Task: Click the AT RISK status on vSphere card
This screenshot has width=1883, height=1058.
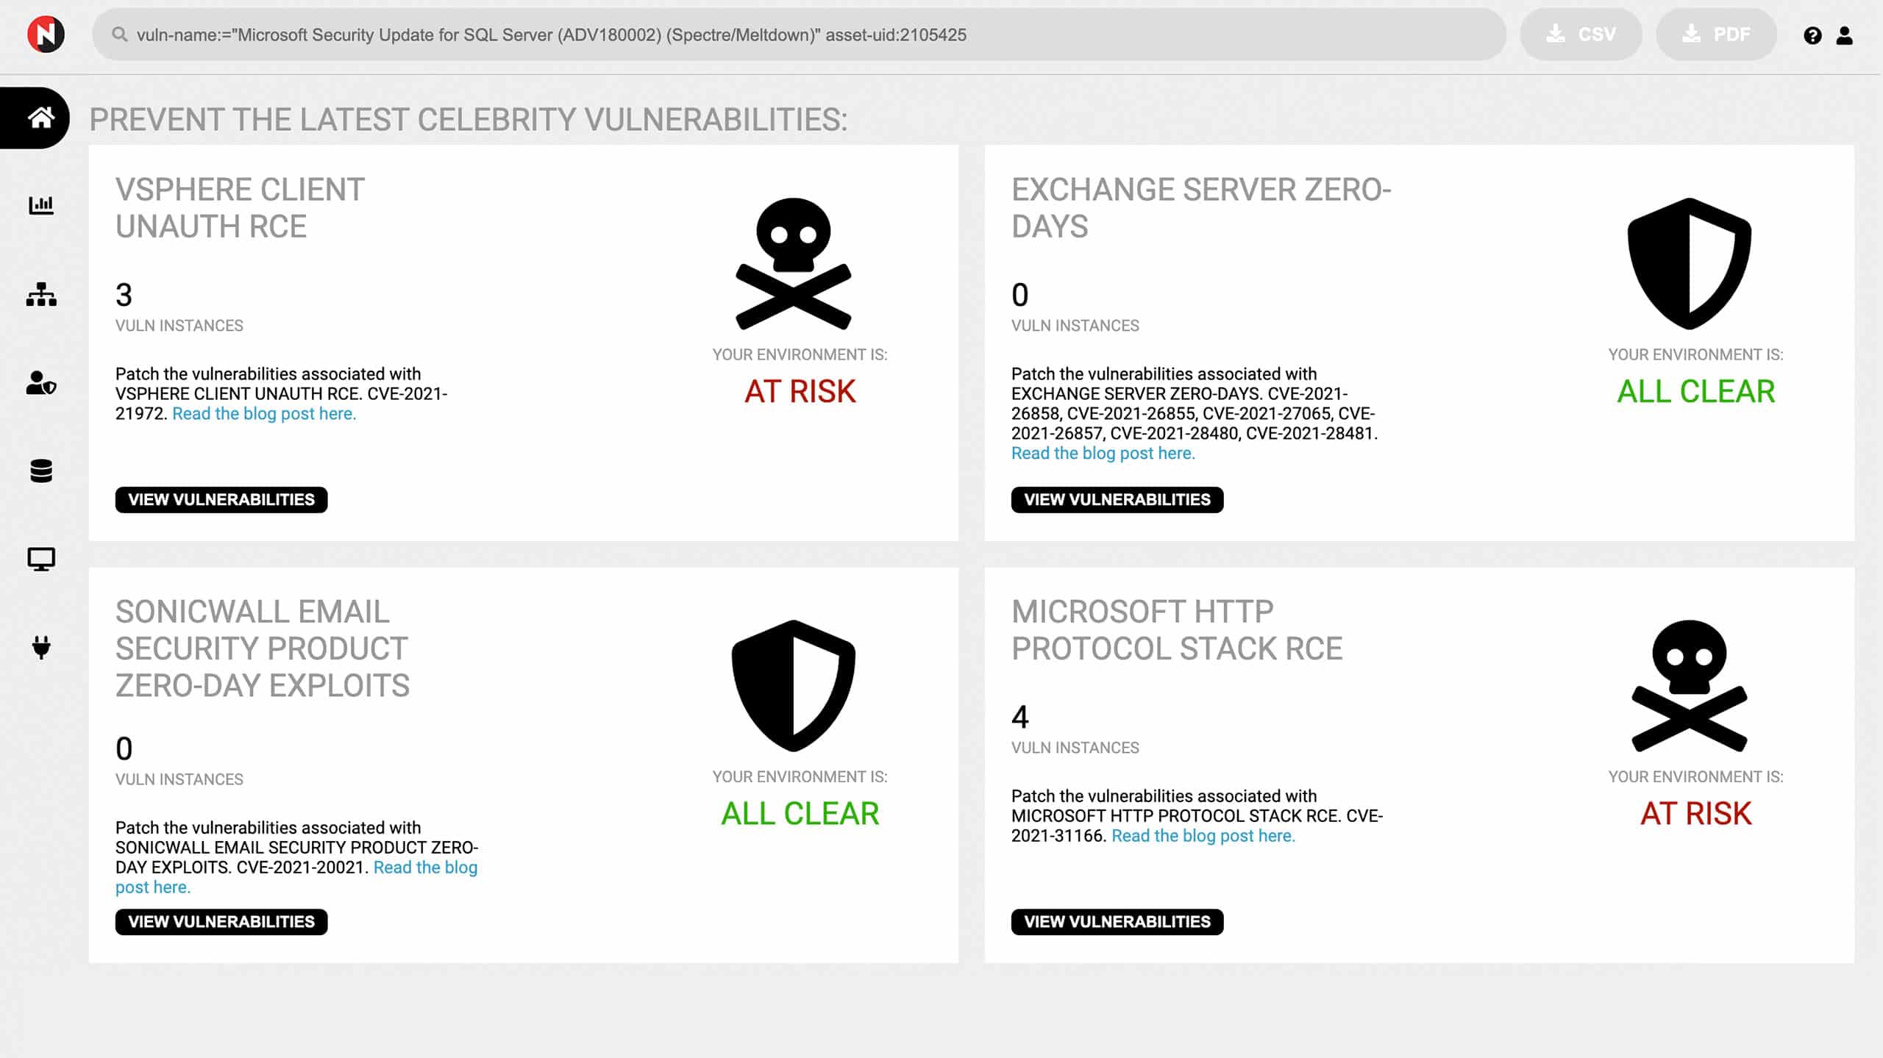Action: pos(800,391)
